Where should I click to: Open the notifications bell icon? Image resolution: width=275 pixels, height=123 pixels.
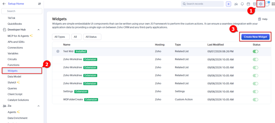click(242, 4)
